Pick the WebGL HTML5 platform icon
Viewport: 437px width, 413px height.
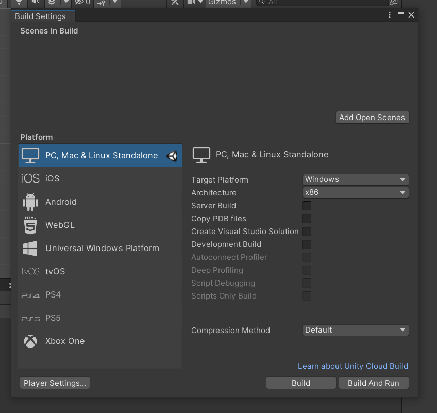pos(30,225)
